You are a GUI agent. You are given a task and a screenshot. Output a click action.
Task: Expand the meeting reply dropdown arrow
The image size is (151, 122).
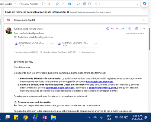tap(73, 4)
